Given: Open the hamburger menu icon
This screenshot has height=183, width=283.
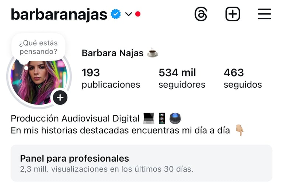Looking at the screenshot, I should click(x=265, y=14).
